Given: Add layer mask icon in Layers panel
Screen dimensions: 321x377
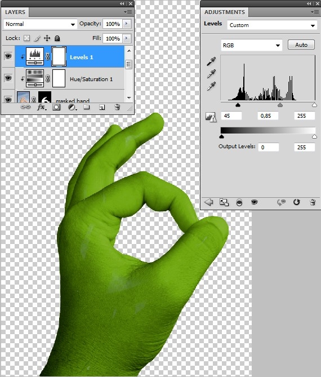Looking at the screenshot, I should click(x=56, y=107).
